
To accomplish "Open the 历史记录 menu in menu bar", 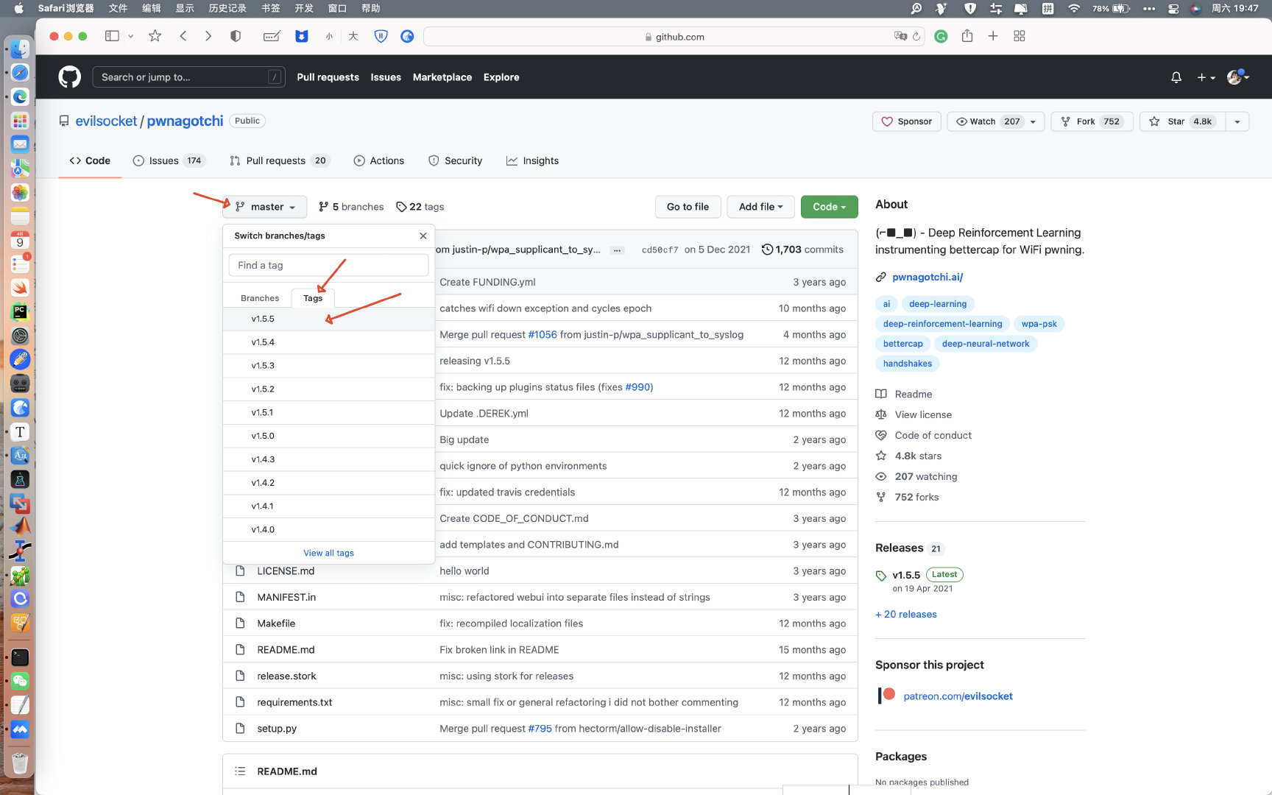I will tap(227, 8).
